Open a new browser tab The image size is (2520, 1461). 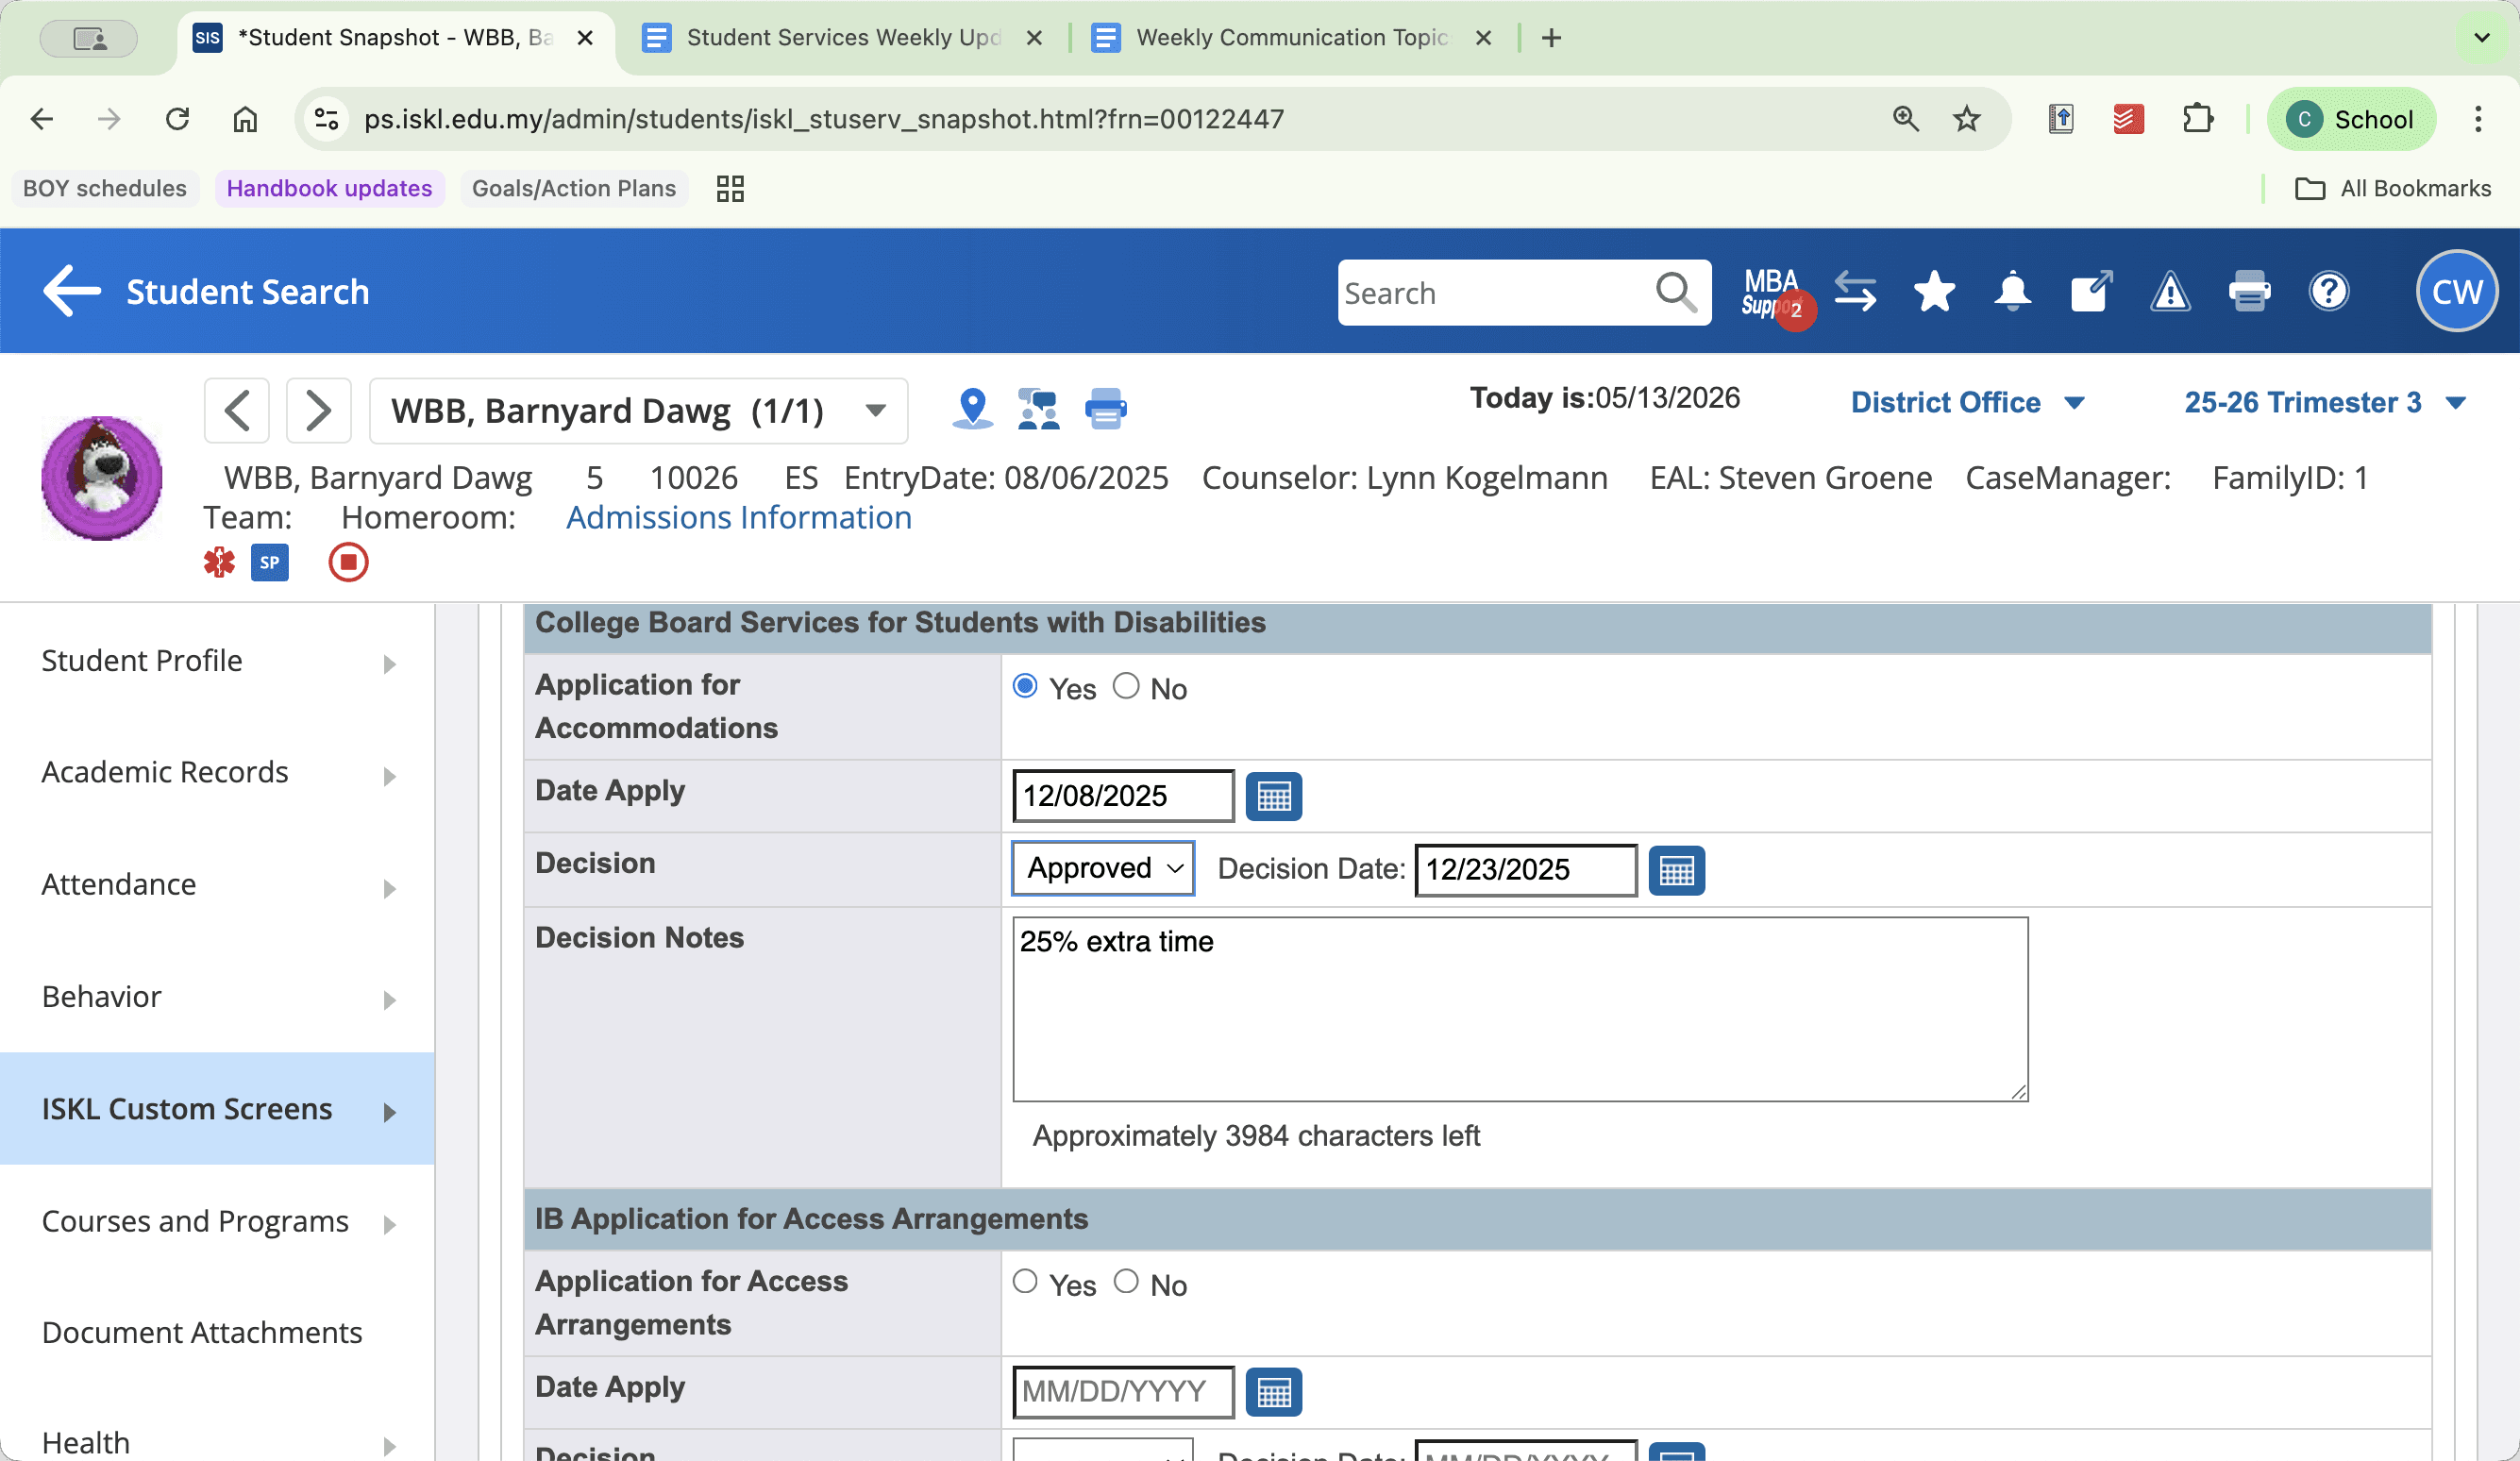pos(1551,38)
